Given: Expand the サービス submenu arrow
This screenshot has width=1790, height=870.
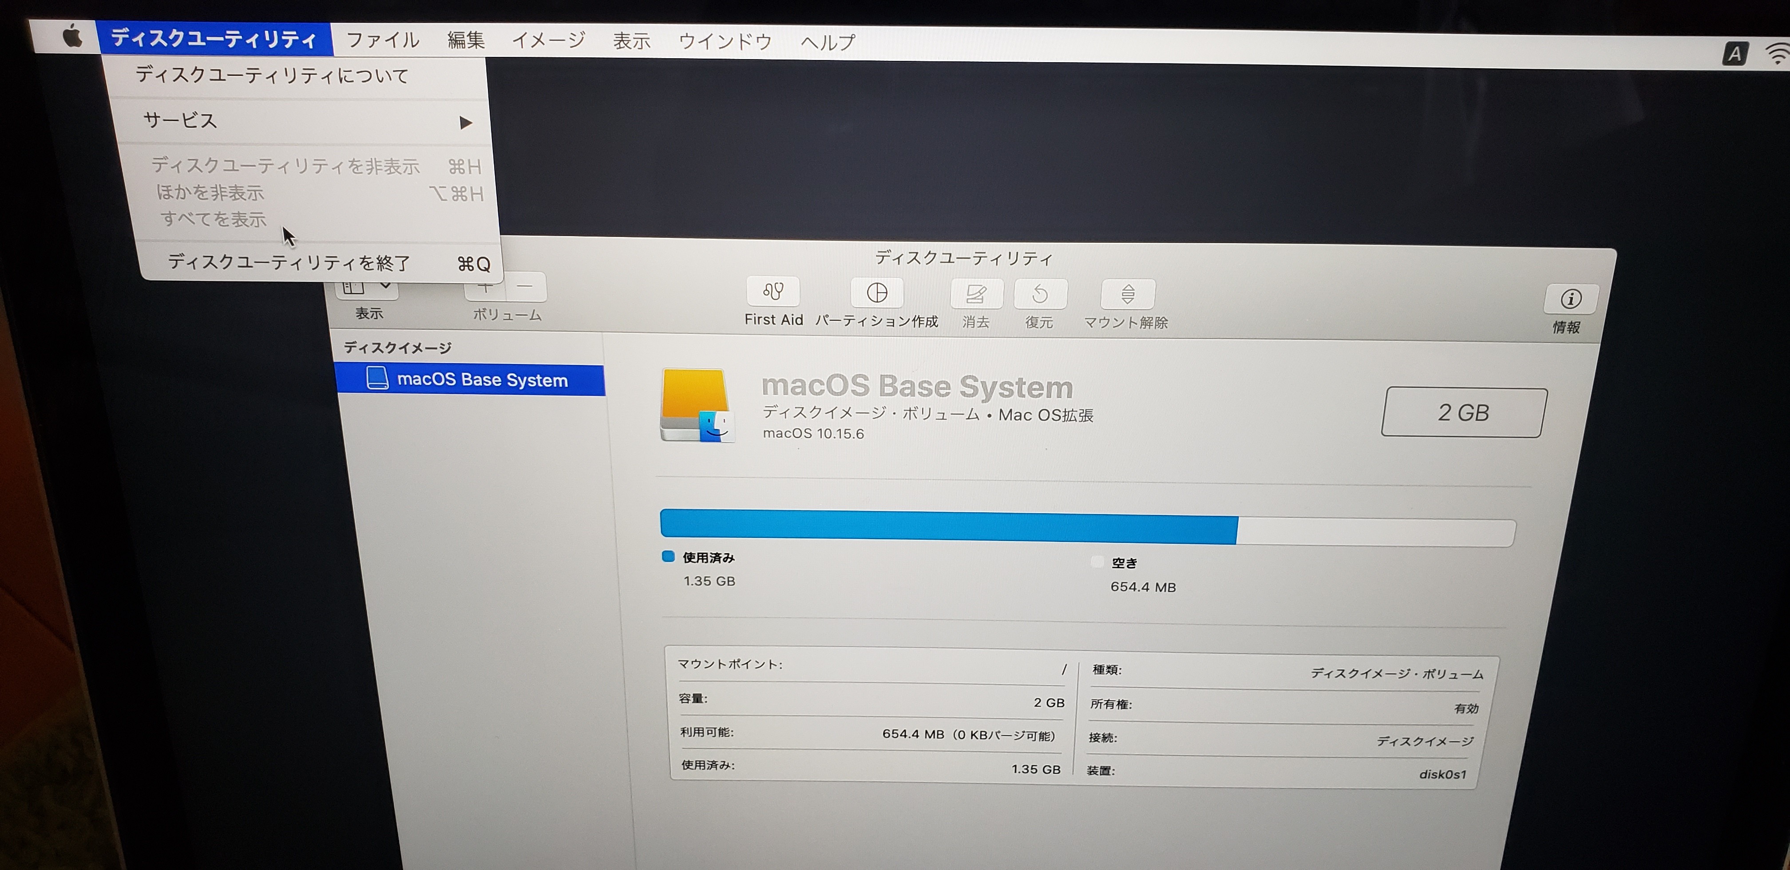Looking at the screenshot, I should click(466, 123).
